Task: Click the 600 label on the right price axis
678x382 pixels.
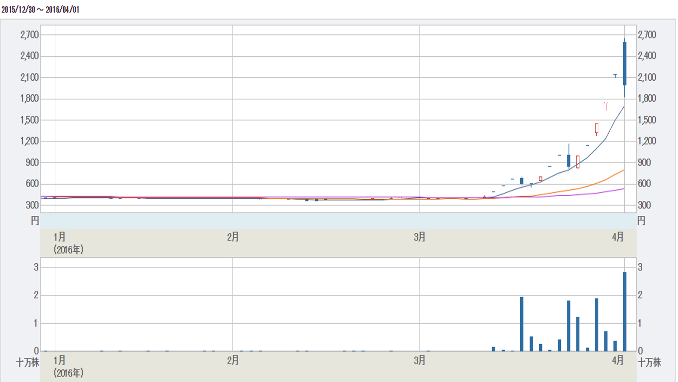Action: [645, 184]
